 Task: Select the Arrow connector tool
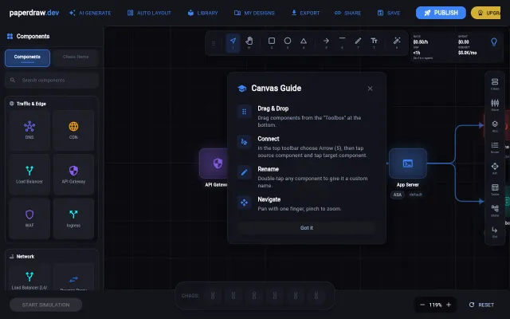click(326, 43)
